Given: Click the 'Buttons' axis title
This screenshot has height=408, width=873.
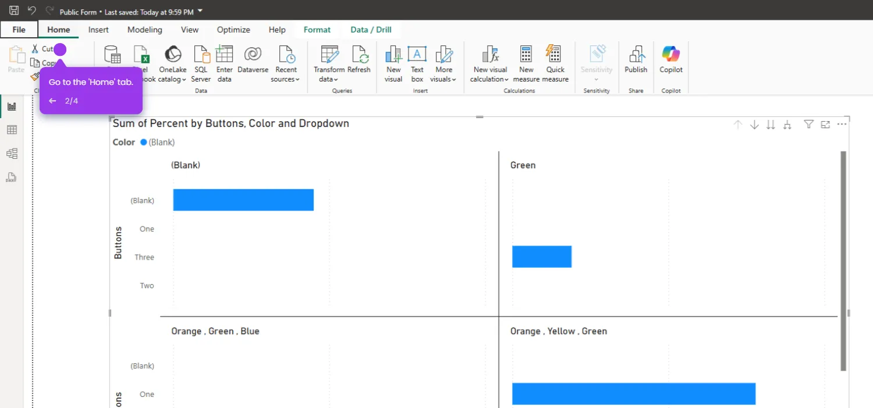Looking at the screenshot, I should coord(118,243).
